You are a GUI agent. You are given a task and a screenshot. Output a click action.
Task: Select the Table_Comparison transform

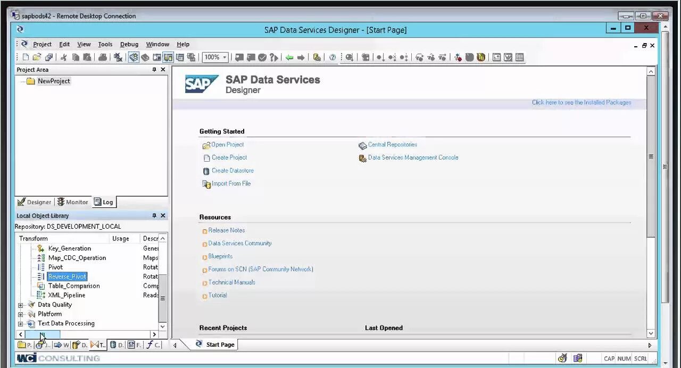73,286
